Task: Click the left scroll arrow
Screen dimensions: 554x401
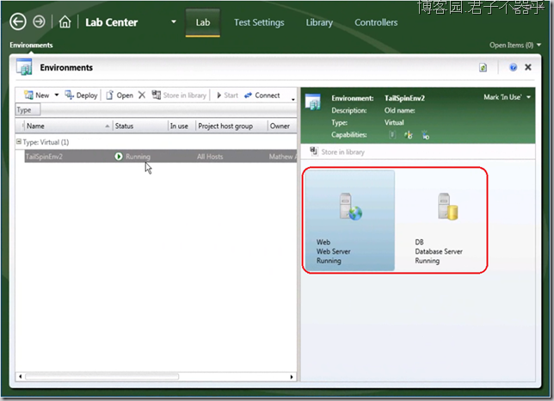Action: pyautogui.click(x=20, y=377)
